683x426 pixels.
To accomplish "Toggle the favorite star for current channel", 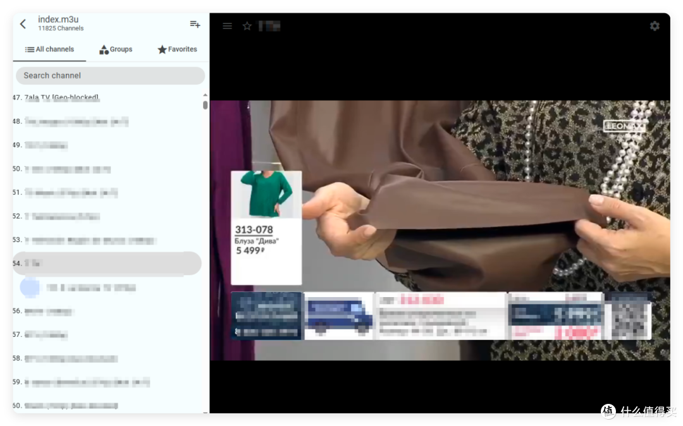I will (247, 26).
